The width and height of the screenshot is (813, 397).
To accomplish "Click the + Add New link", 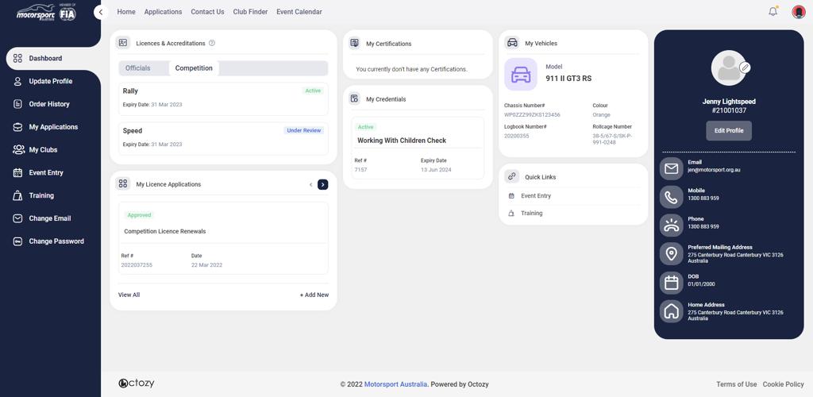I will pyautogui.click(x=314, y=295).
